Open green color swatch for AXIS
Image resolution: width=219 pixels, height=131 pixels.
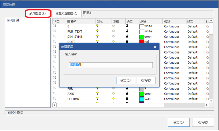pos(142,94)
